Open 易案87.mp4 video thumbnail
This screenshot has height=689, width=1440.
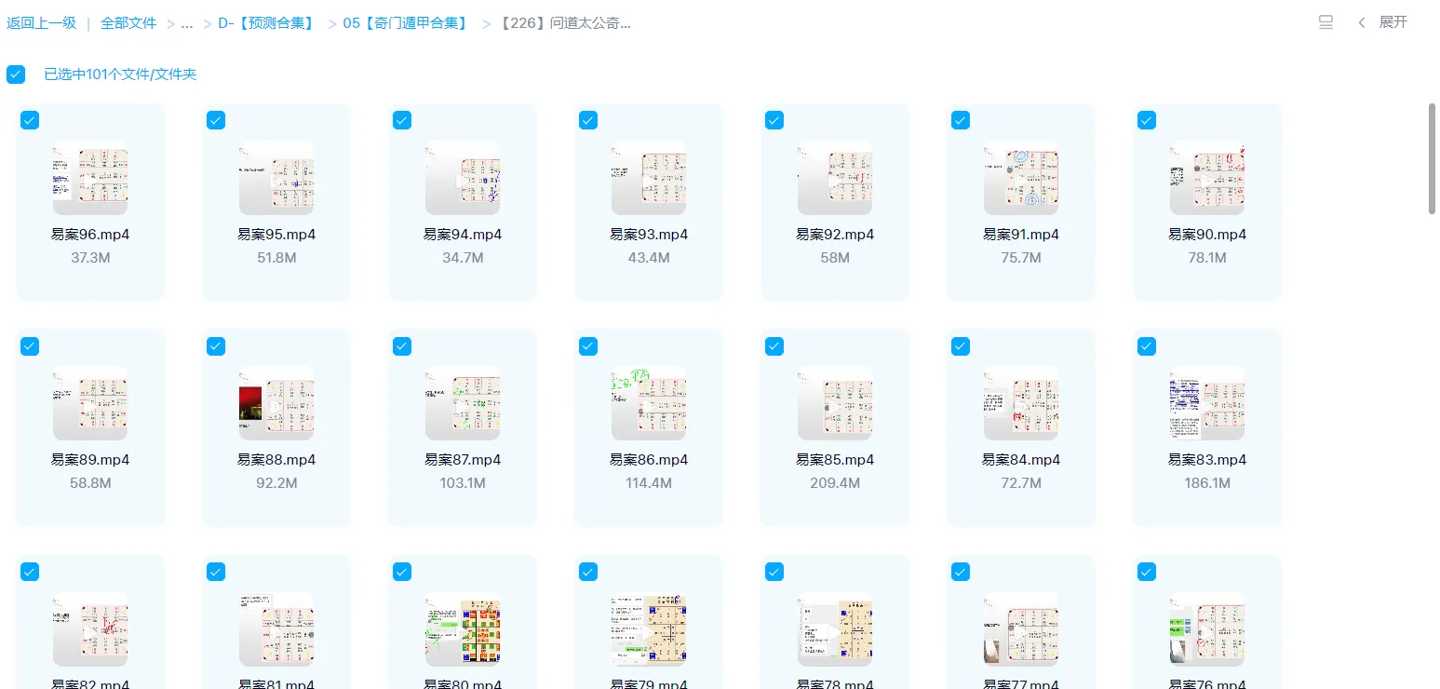click(x=463, y=404)
